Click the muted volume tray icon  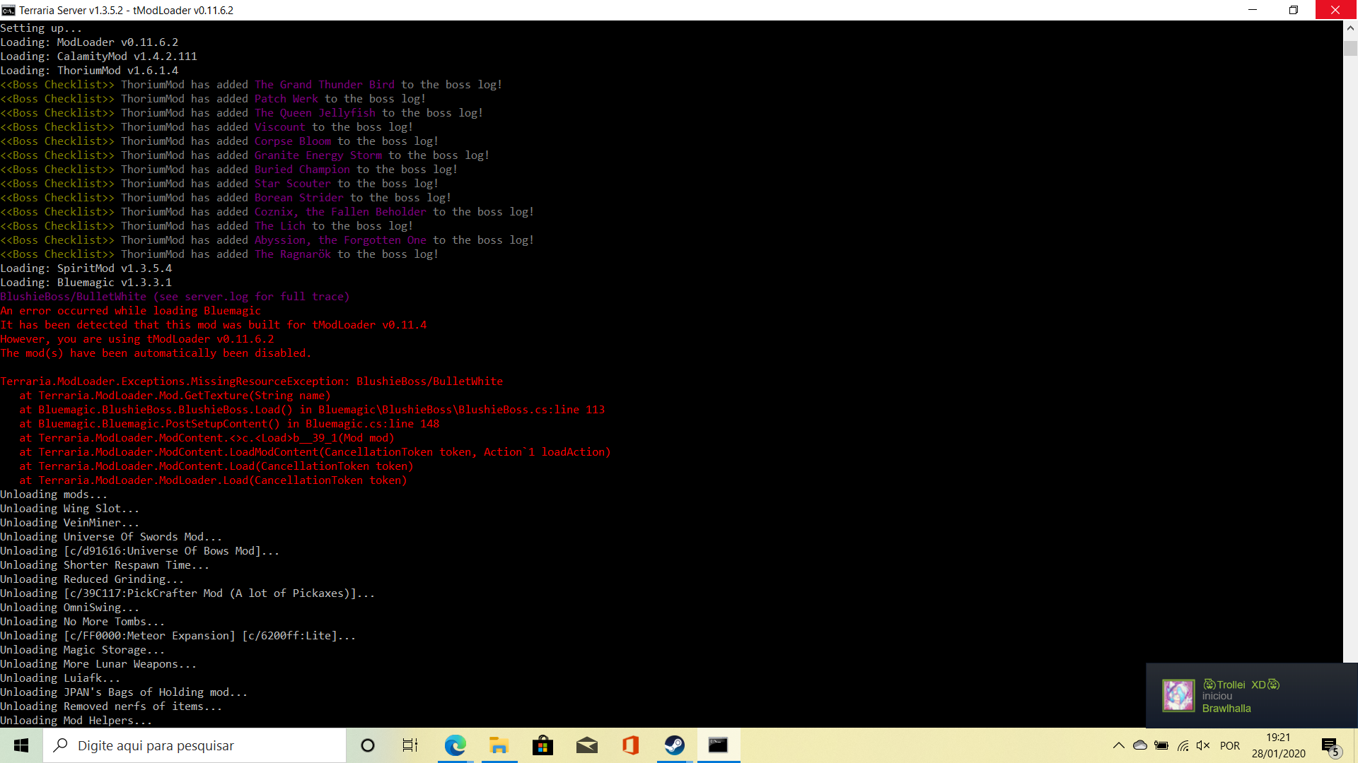[1203, 745]
